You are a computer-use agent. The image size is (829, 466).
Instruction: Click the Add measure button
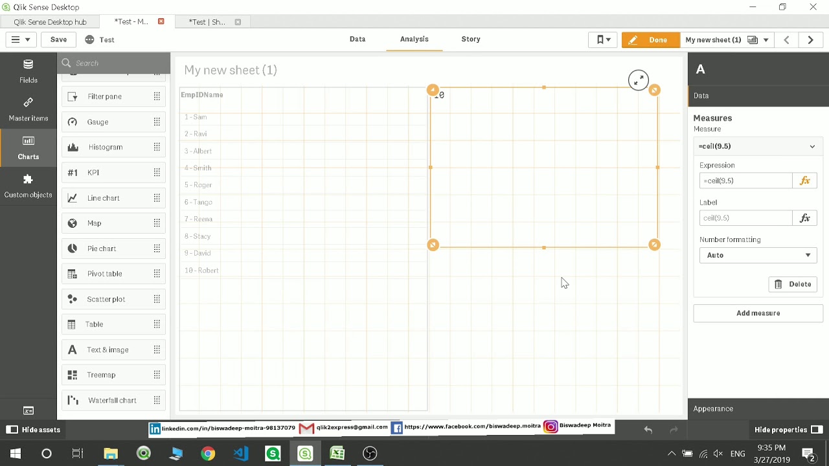[x=758, y=313]
